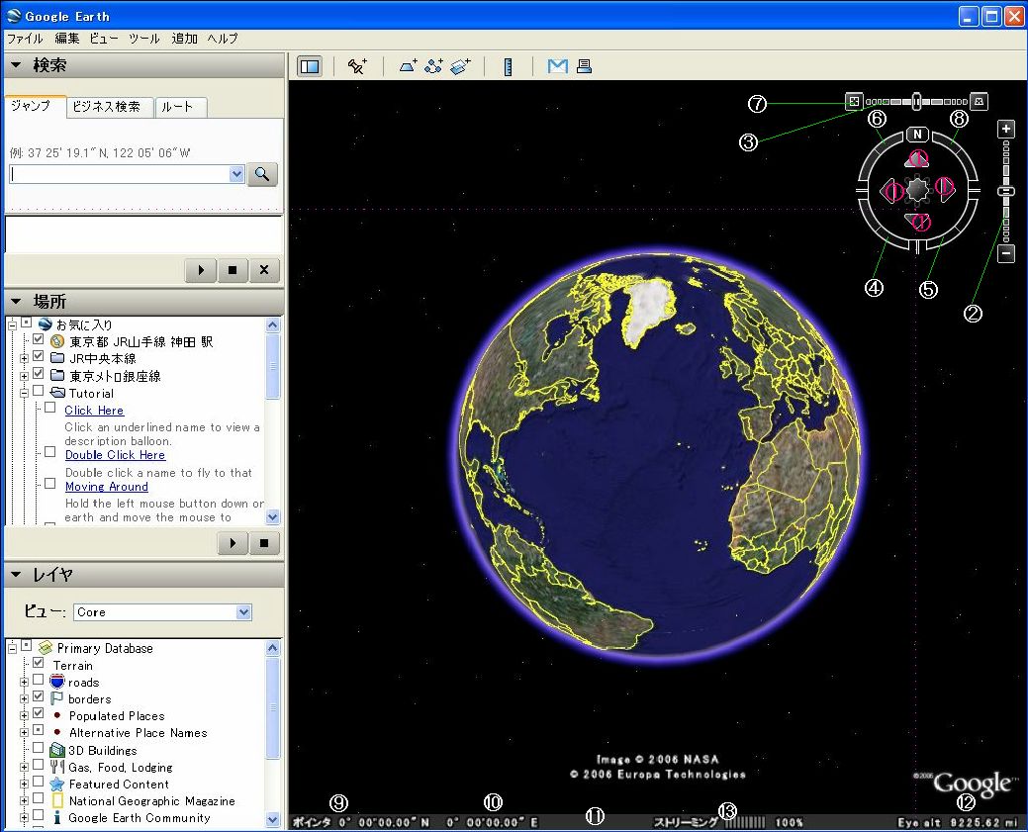Screen dimensions: 1028x832
Task: Open the Core view dropdown
Action: [x=243, y=611]
